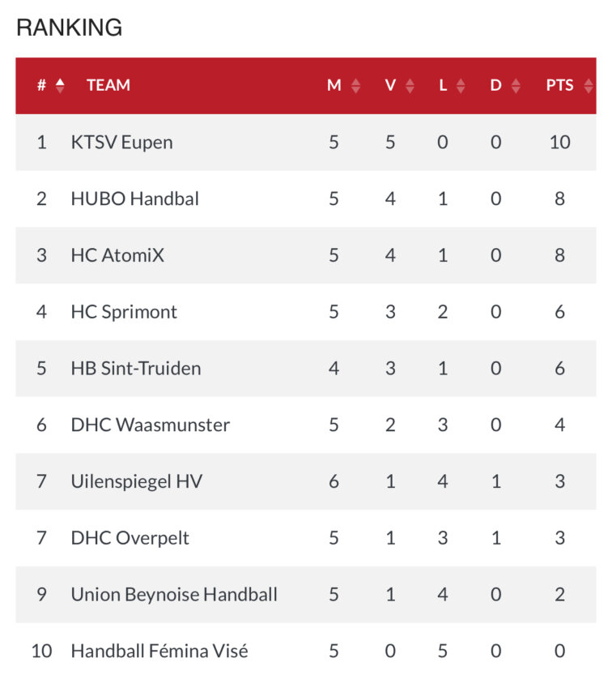Screen dimensions: 612x692
Task: Open the HUBO Handbal team link
Action: tap(134, 199)
